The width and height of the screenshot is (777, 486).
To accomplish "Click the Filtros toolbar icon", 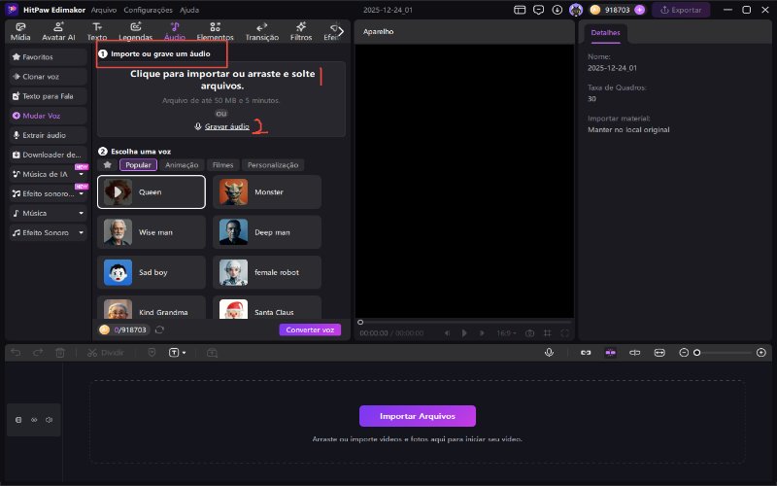I will coord(301,31).
